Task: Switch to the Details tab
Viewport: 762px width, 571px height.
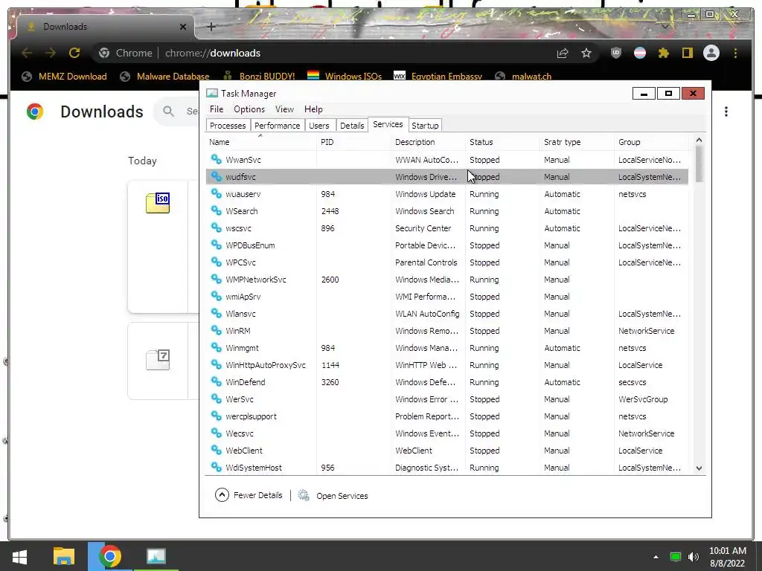Action: 352,125
